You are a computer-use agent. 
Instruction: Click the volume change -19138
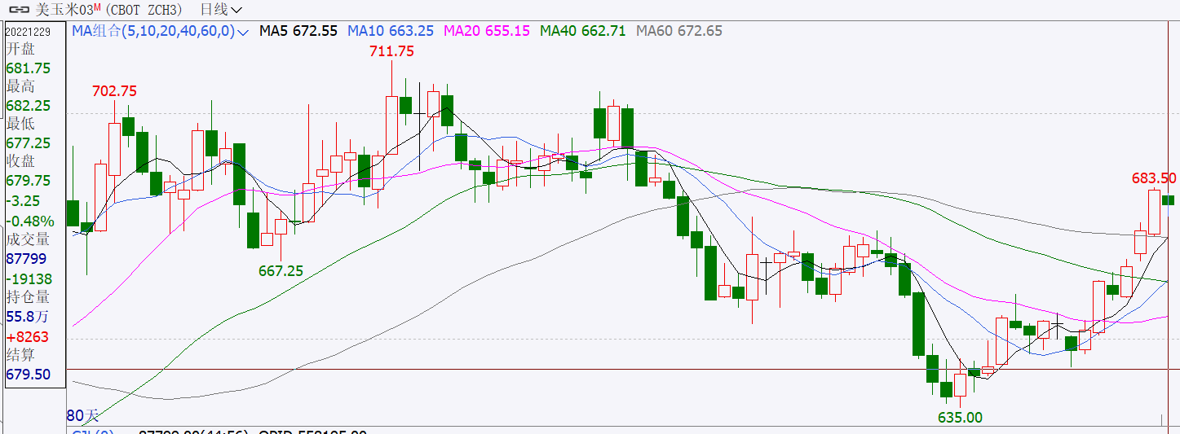[x=29, y=278]
